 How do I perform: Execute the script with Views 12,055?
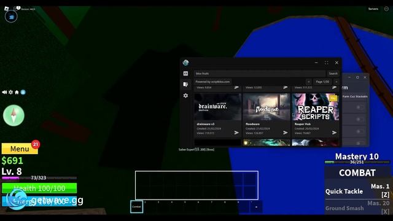[285, 87]
